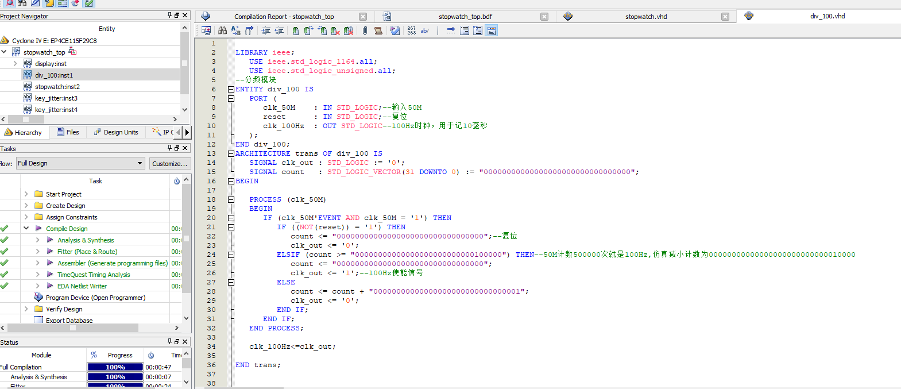This screenshot has height=389, width=901.
Task: Switch to the stopwatch.vhd tab
Action: pos(646,17)
